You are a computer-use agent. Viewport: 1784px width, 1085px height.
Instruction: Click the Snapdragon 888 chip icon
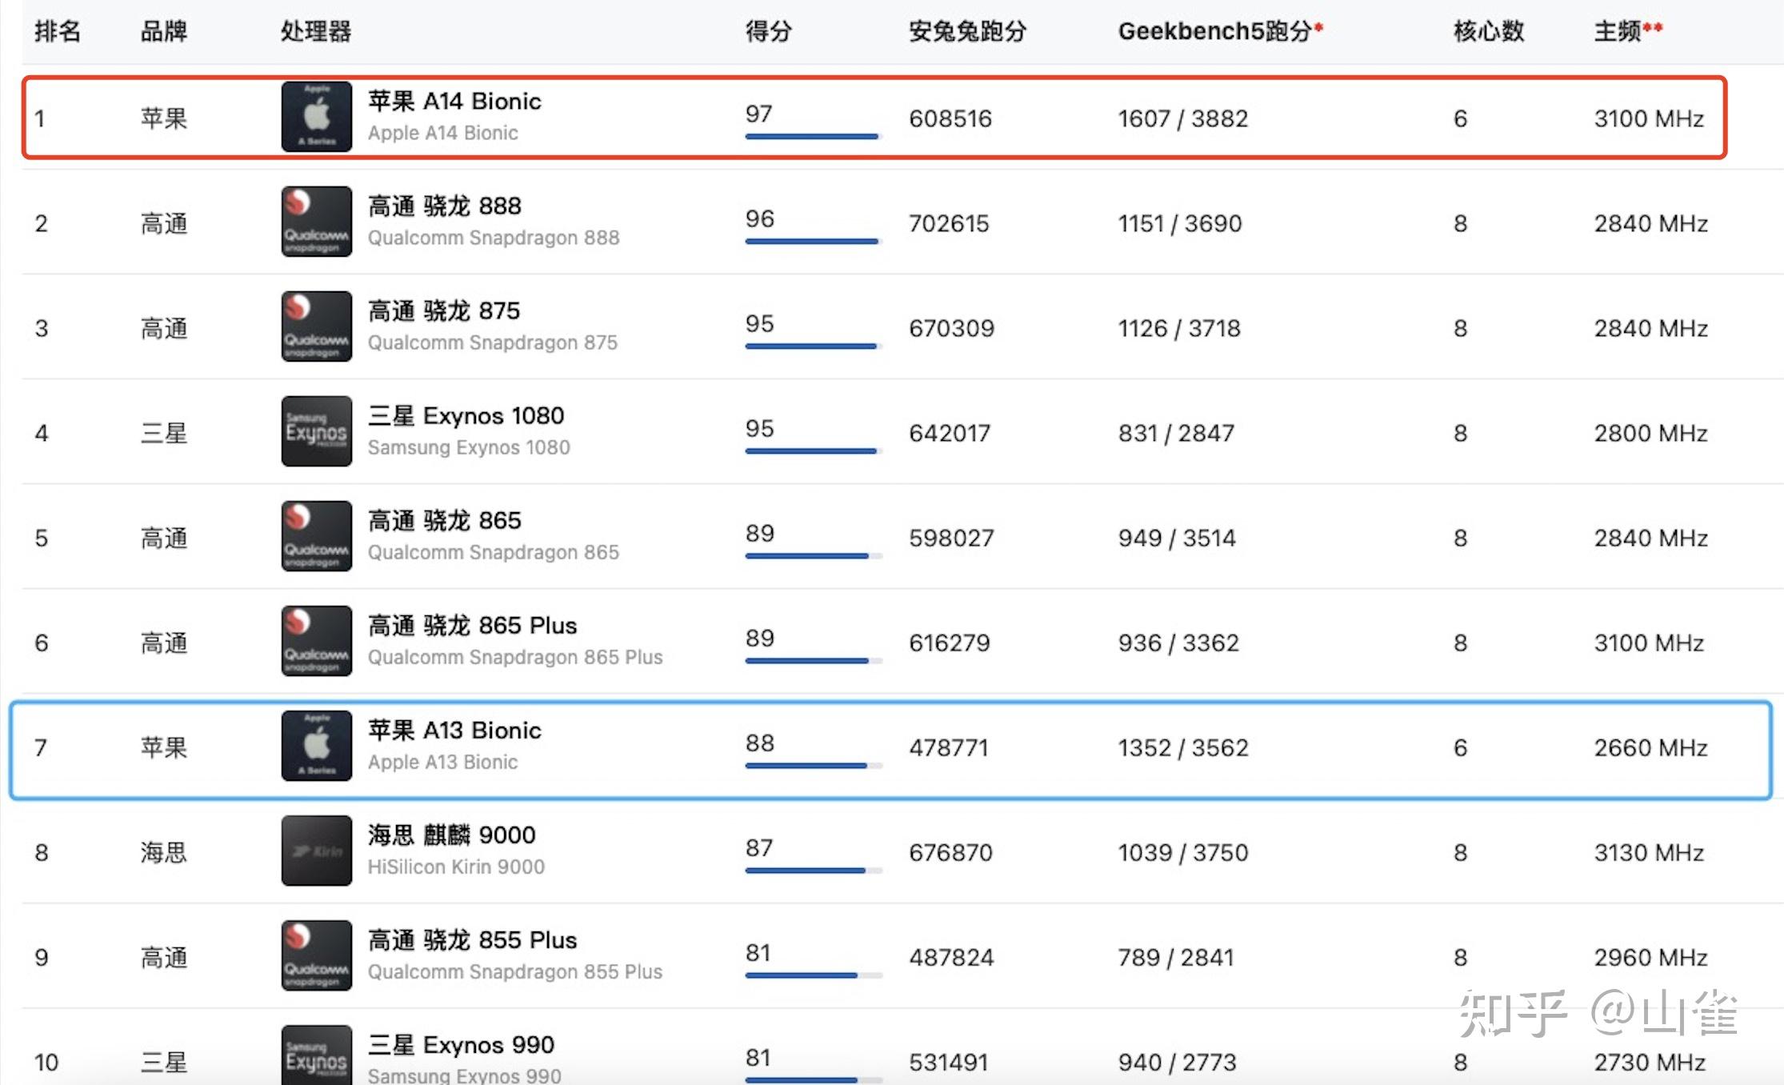pos(316,222)
